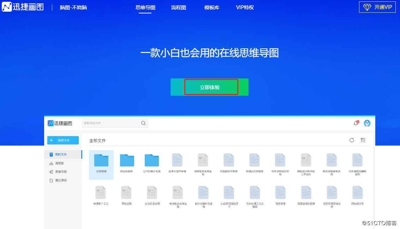The image size is (400, 229).
Task: Open the user avatar profile icon
Action: [x=367, y=123]
